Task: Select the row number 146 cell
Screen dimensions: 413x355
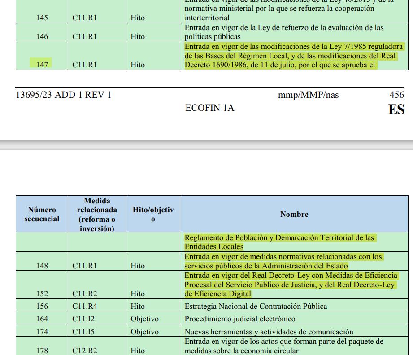Action: click(x=42, y=37)
